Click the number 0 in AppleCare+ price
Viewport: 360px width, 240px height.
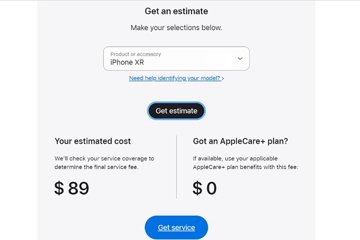(x=211, y=188)
